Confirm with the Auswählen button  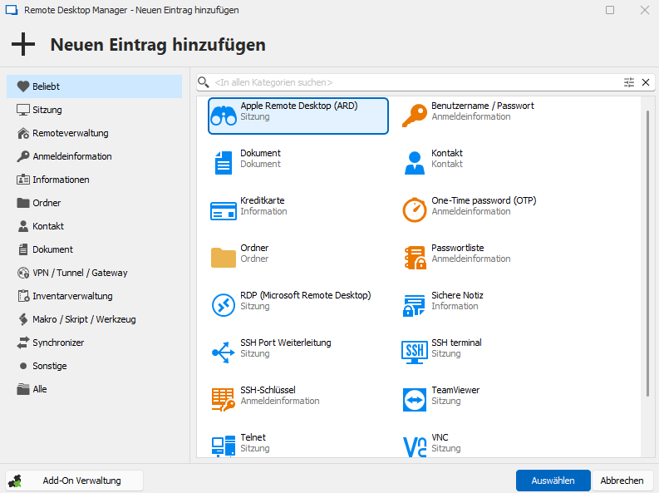coord(553,481)
